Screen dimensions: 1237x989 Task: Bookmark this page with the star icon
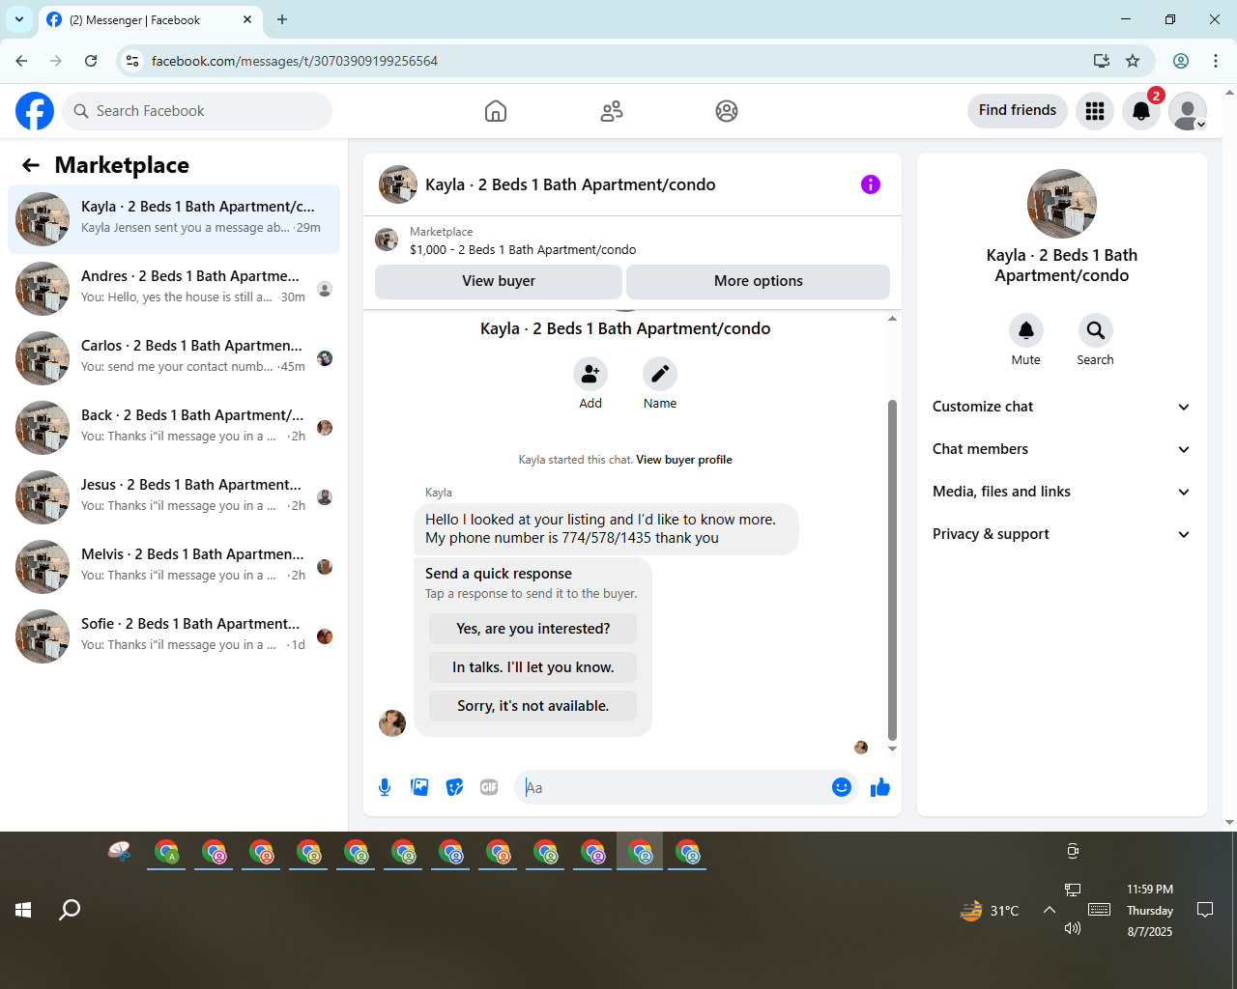click(1133, 61)
